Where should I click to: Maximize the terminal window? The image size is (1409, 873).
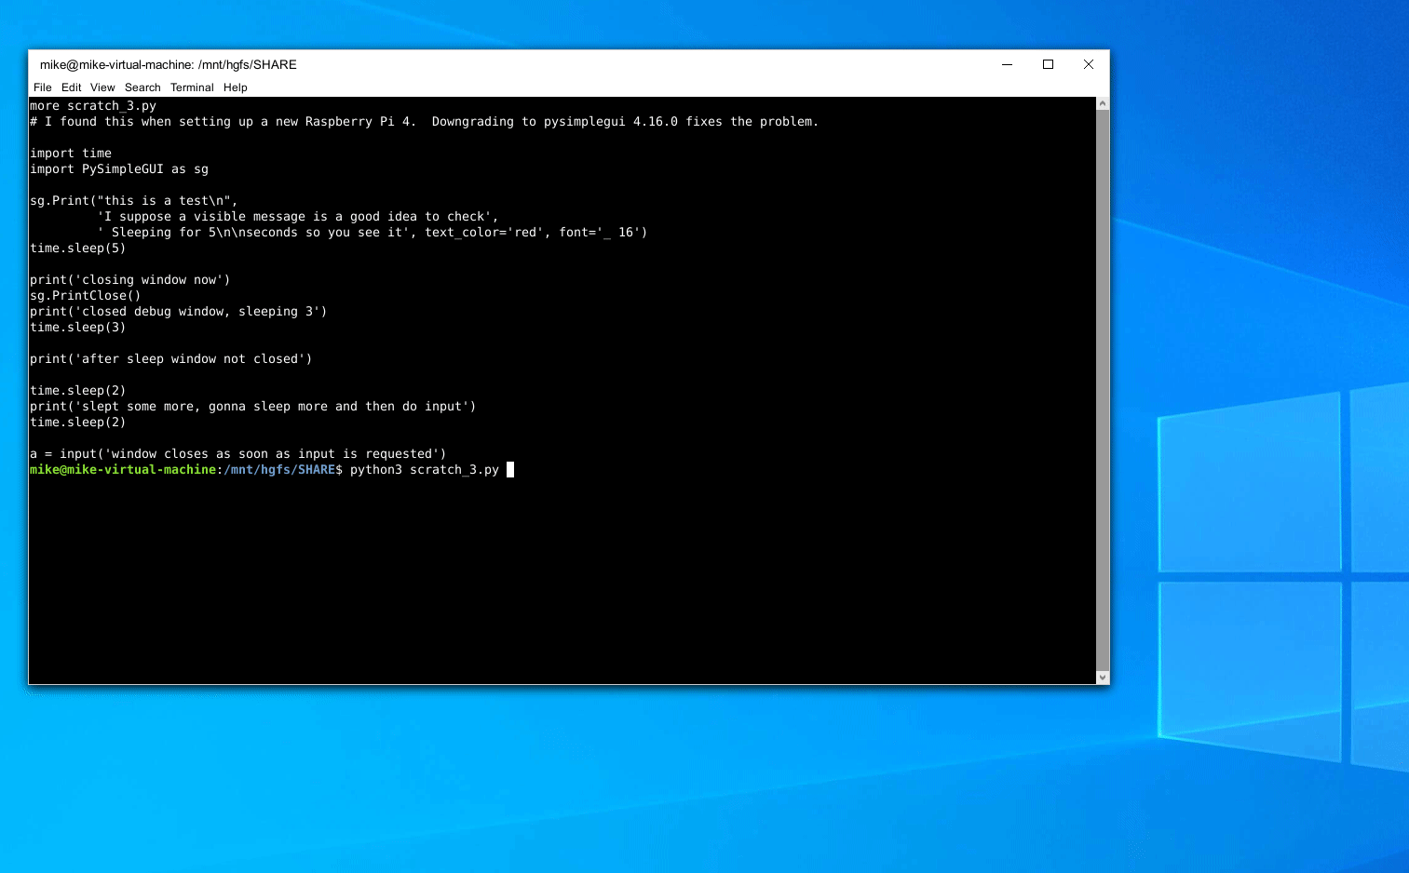click(x=1048, y=64)
